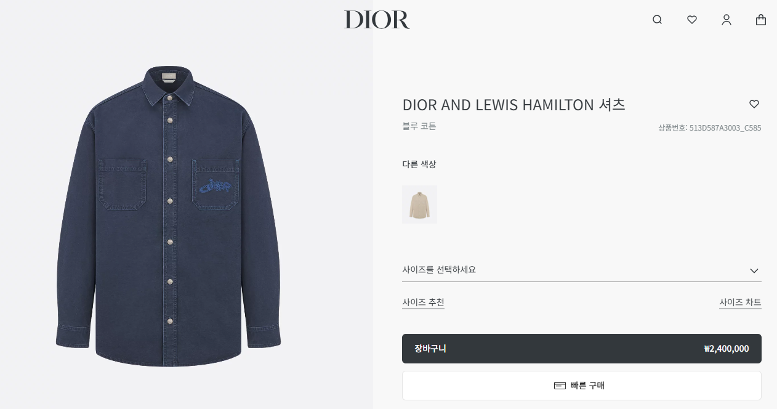777x409 pixels.
Task: Click the DIOR logo
Action: click(377, 20)
